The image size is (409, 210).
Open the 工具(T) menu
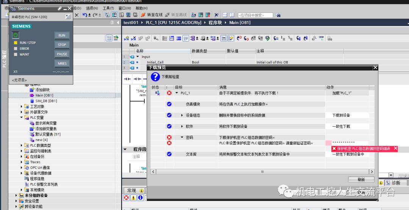coord(108,8)
